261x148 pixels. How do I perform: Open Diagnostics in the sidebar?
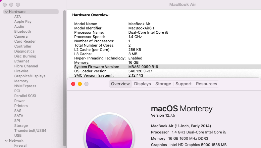pos(24,51)
